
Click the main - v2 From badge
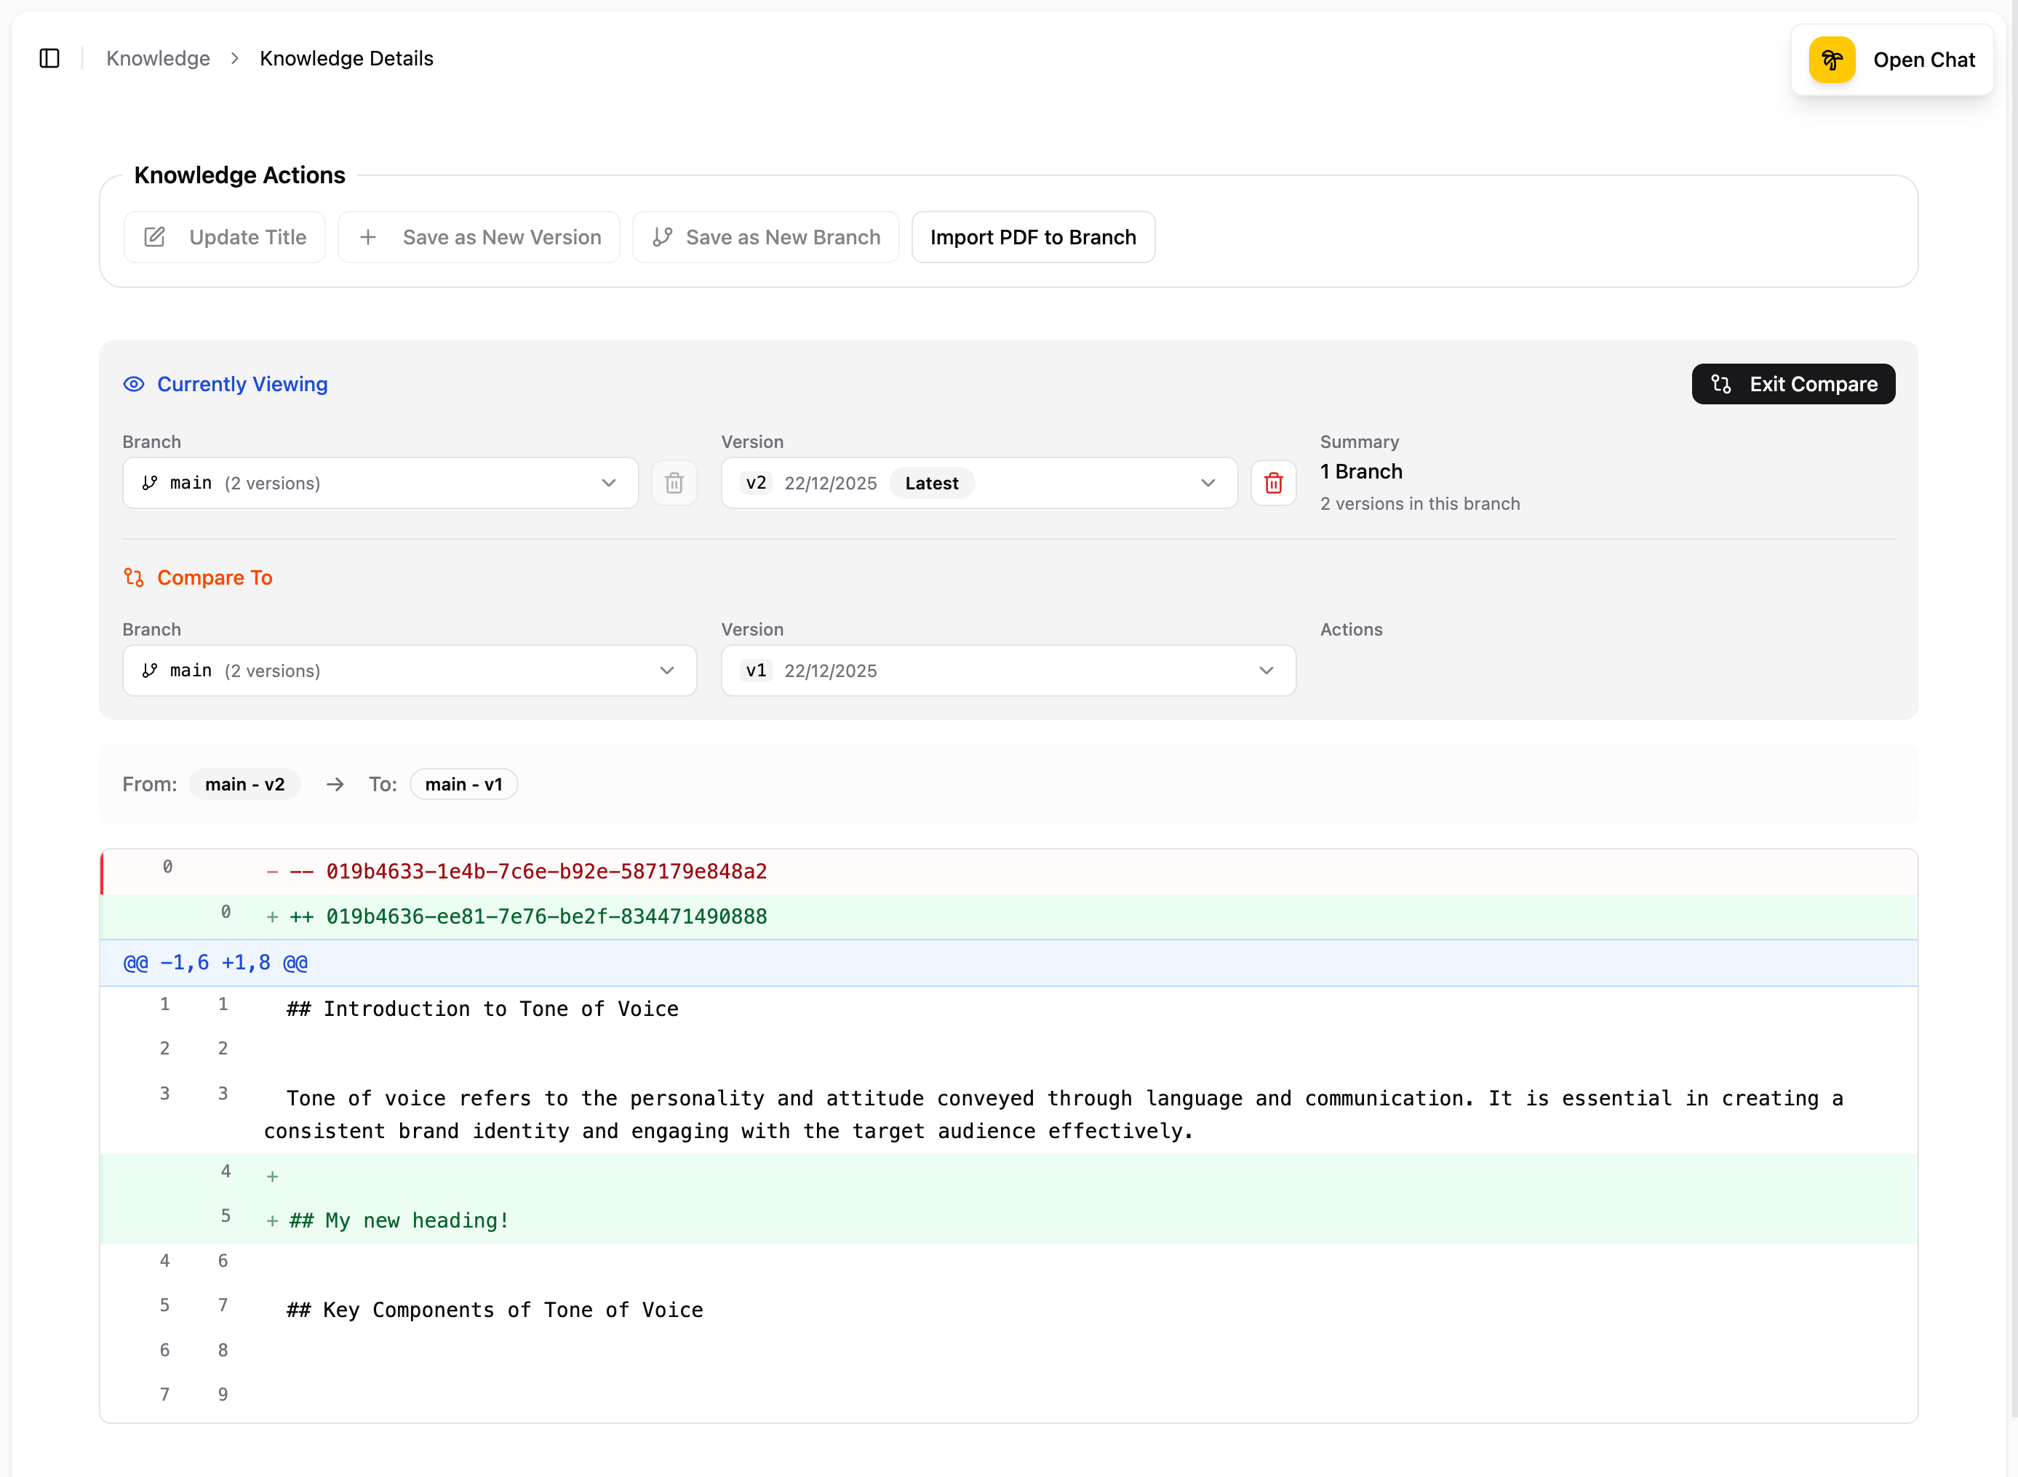244,784
